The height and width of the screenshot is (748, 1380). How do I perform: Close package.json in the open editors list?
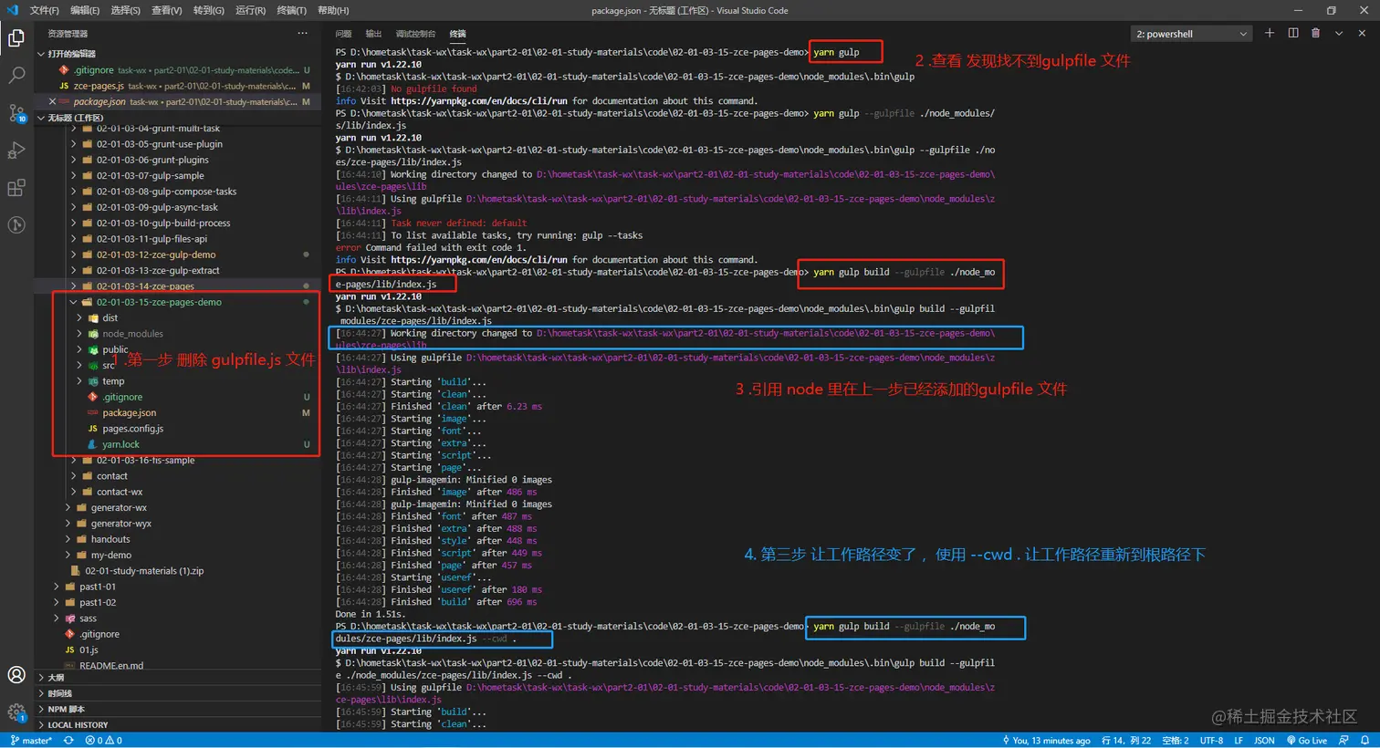[x=52, y=102]
